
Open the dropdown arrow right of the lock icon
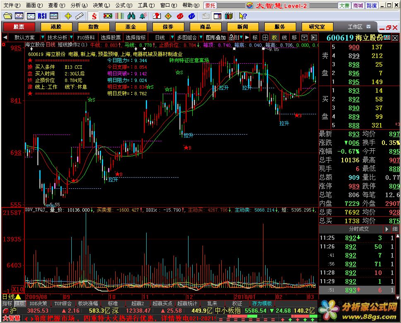(241, 37)
